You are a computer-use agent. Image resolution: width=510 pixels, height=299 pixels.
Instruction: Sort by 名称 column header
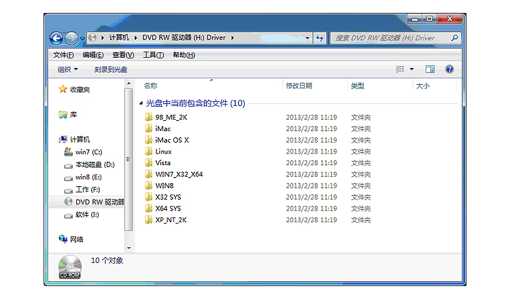pyautogui.click(x=150, y=86)
